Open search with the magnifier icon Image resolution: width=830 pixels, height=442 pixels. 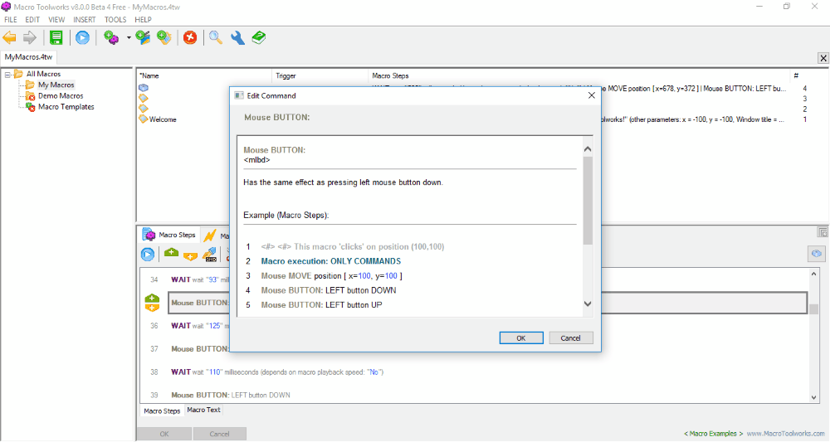click(216, 37)
